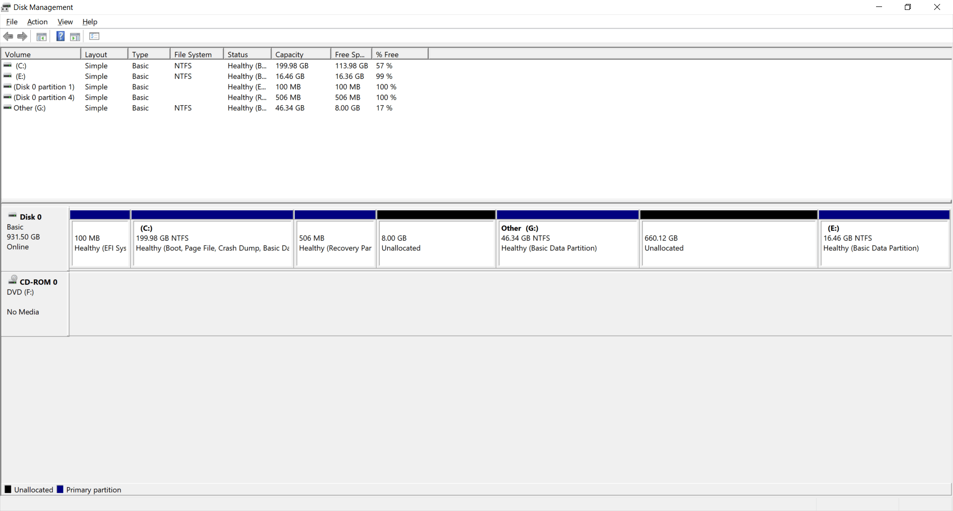Viewport: 953px width, 511px height.
Task: Select the (C:) 199.98 GB NTFS partition block
Action: [x=212, y=239]
